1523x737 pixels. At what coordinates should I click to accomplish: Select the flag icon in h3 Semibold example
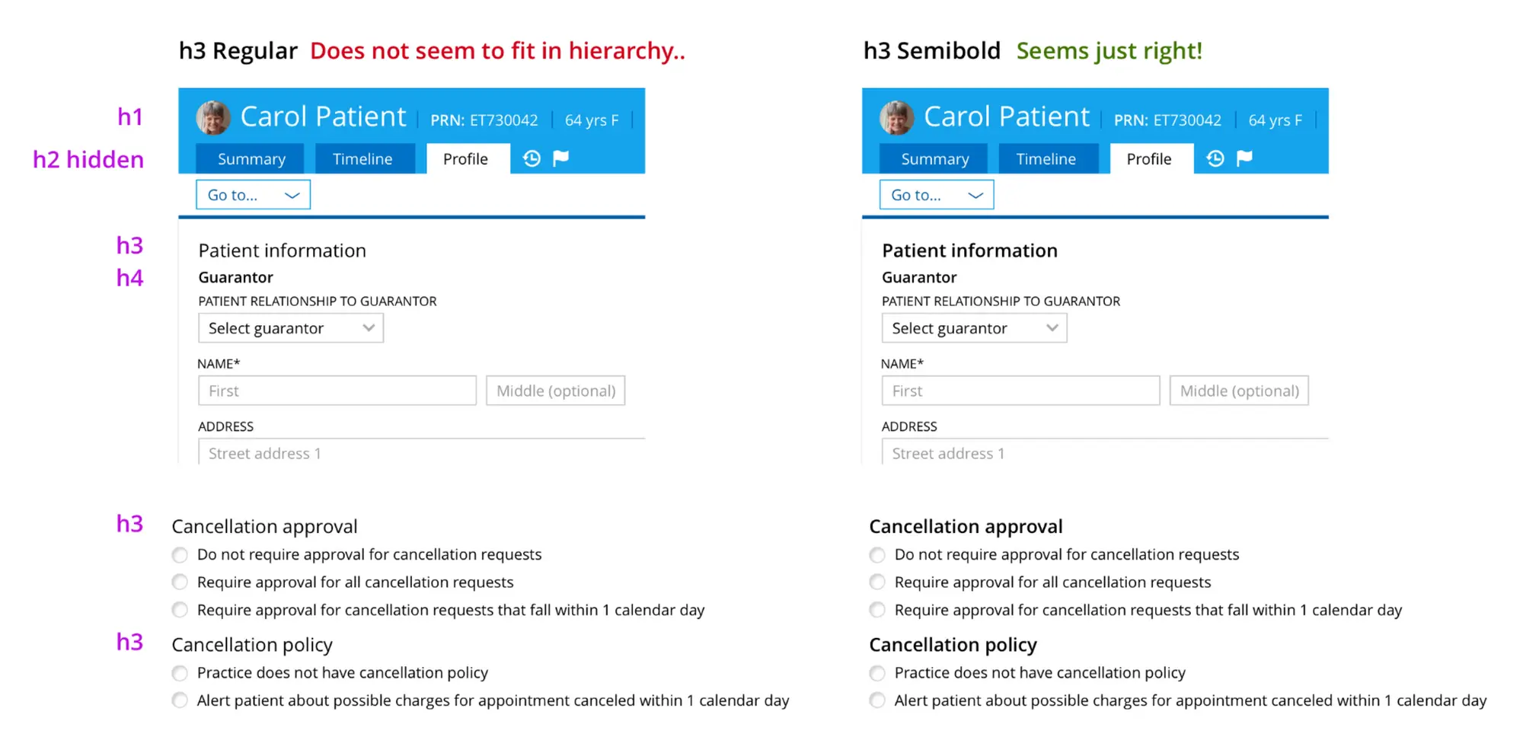coord(1245,158)
